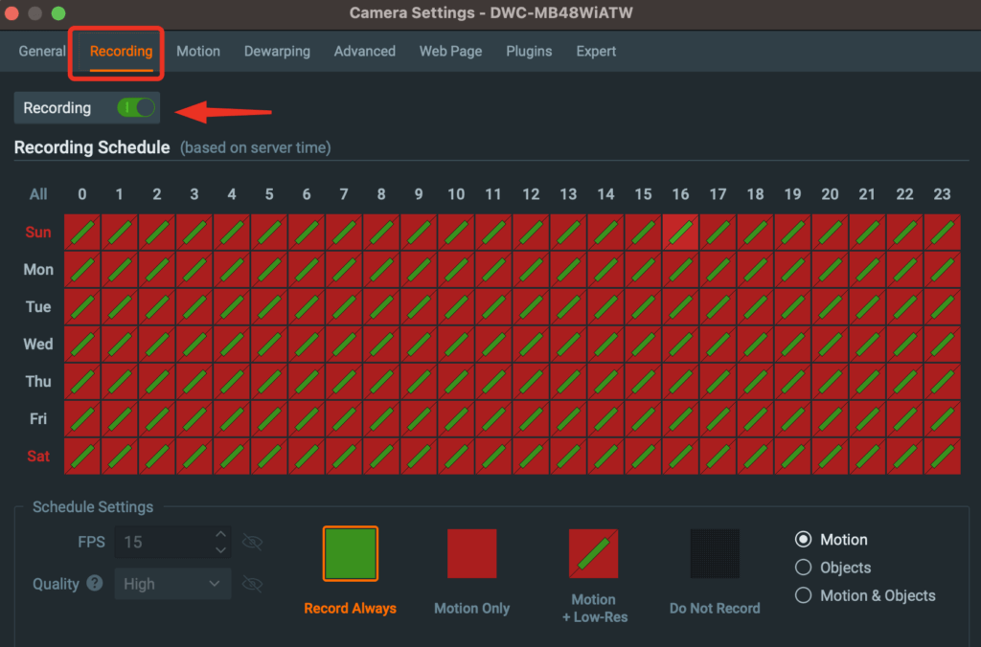Select the hour 0 column header
The height and width of the screenshot is (647, 981).
click(x=82, y=194)
